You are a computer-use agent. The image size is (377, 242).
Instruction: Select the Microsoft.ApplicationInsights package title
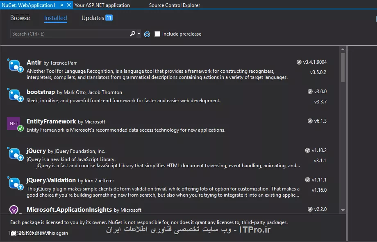(x=69, y=210)
